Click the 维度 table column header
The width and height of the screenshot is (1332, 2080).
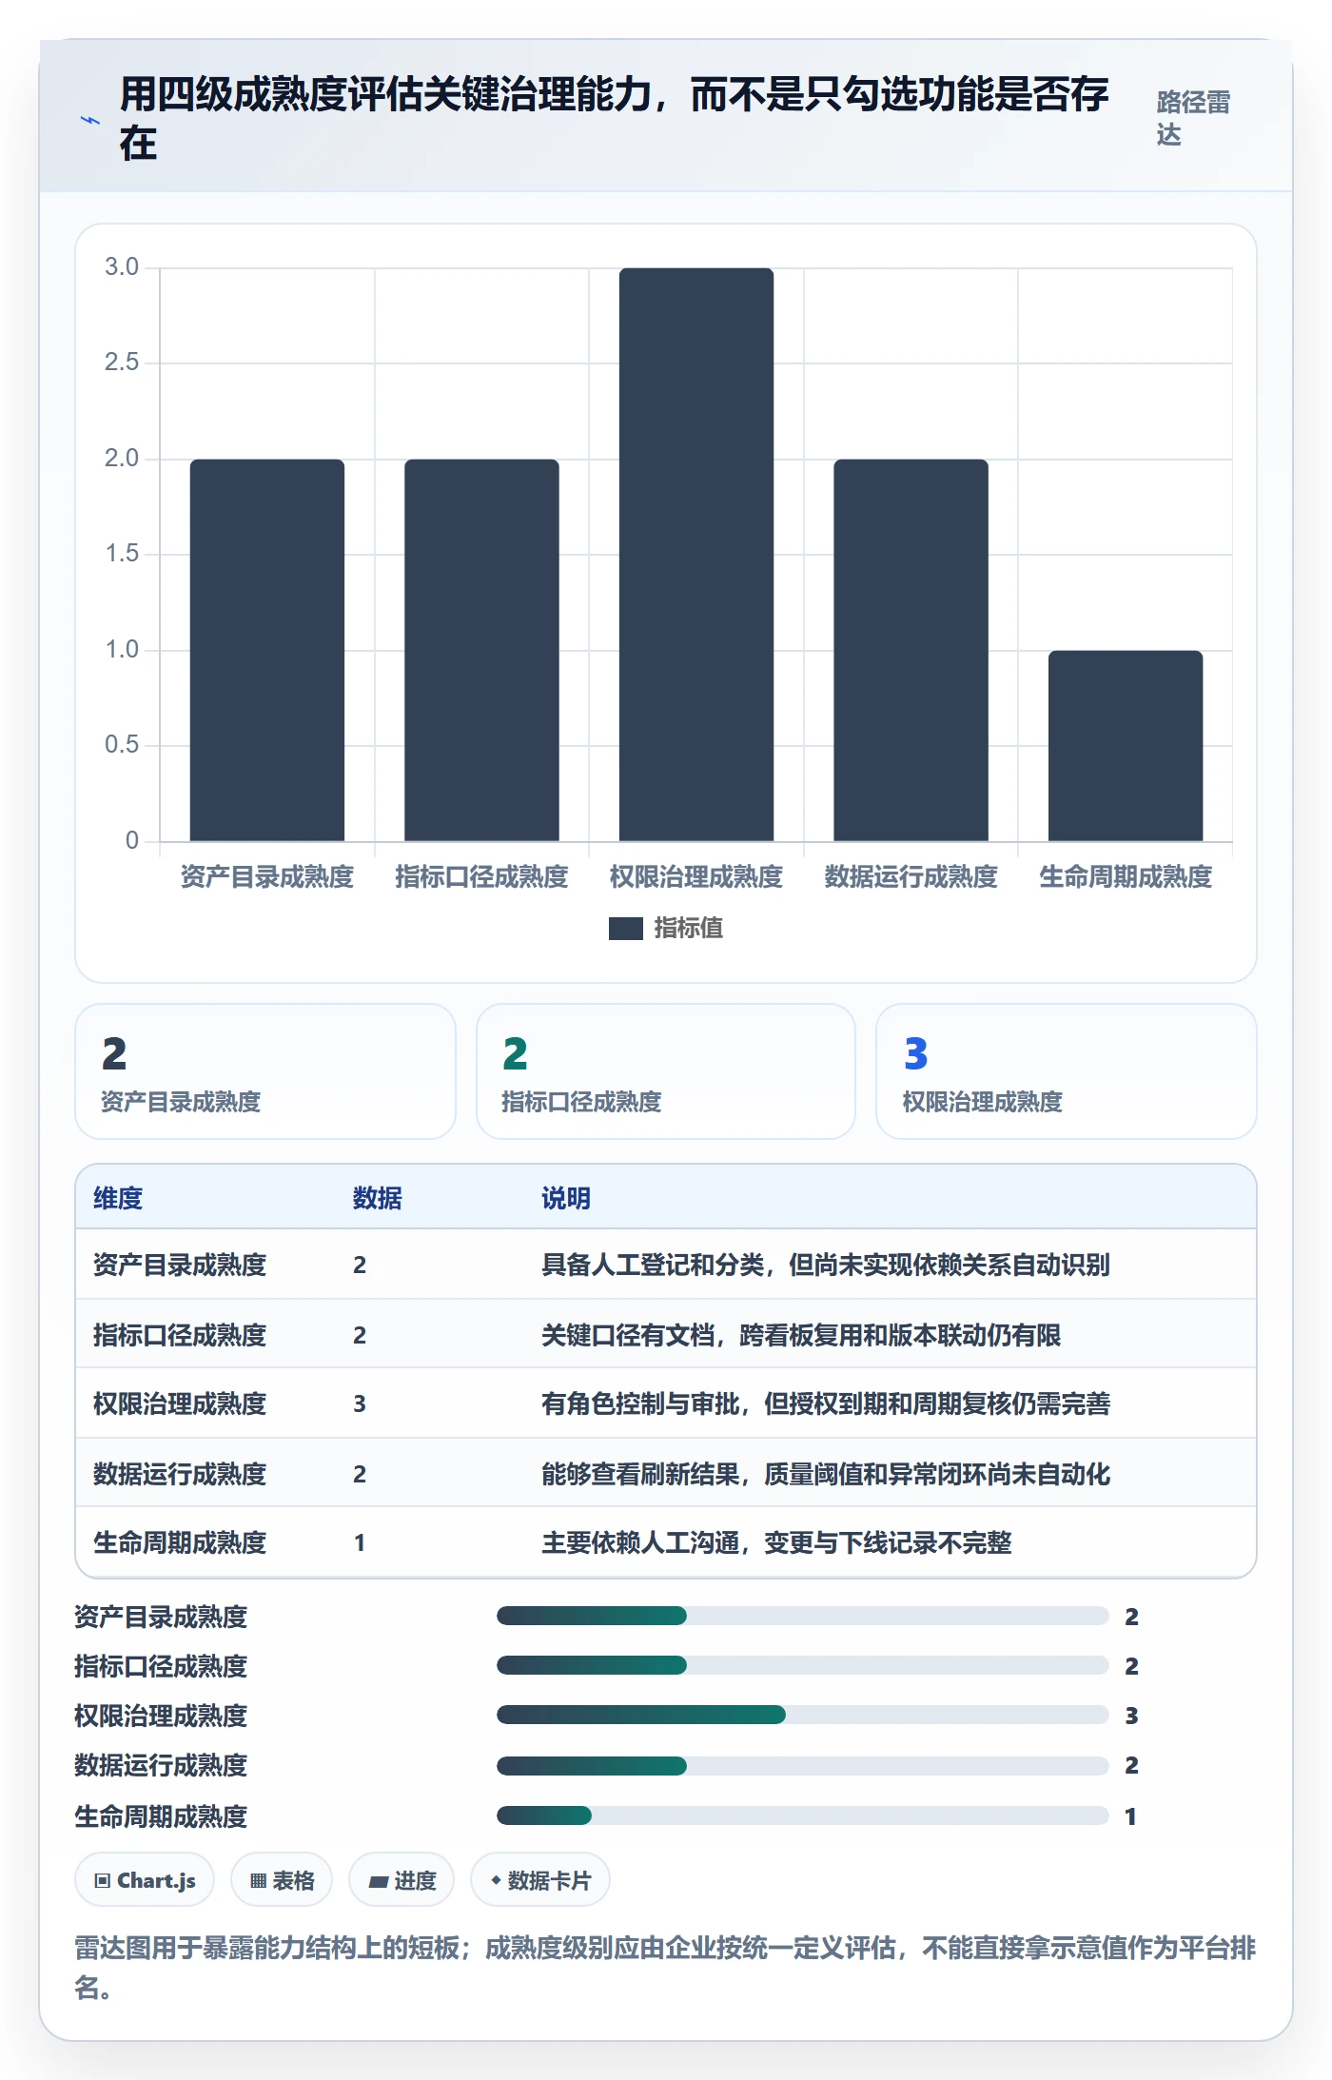tap(118, 1199)
